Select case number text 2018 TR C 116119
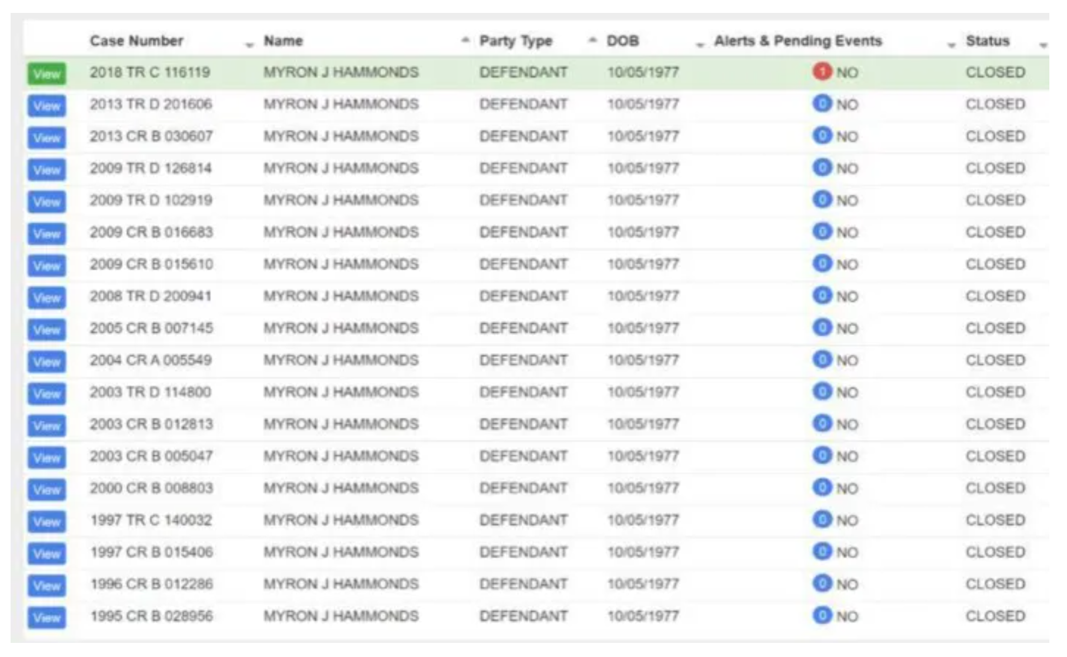Viewport: 1067px width, 657px height. click(x=150, y=72)
